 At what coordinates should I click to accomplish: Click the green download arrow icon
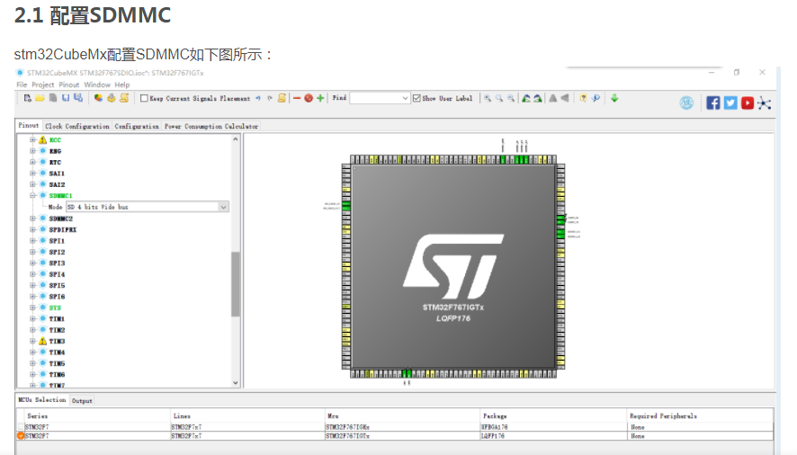click(614, 98)
